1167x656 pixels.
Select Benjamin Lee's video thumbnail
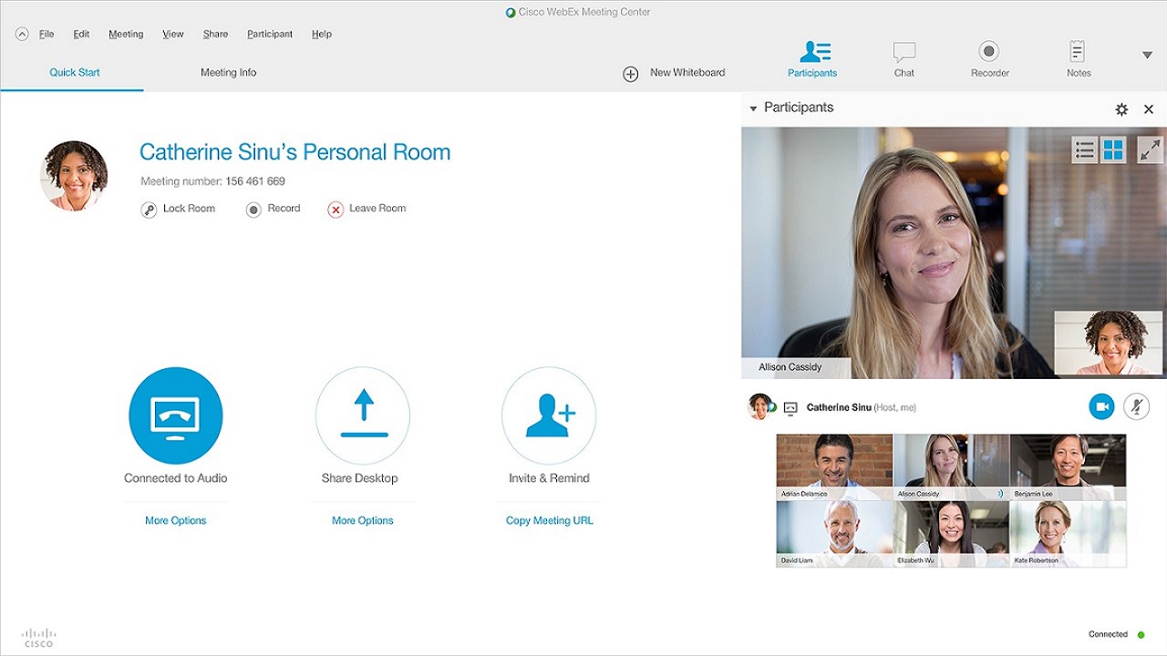click(x=1068, y=466)
